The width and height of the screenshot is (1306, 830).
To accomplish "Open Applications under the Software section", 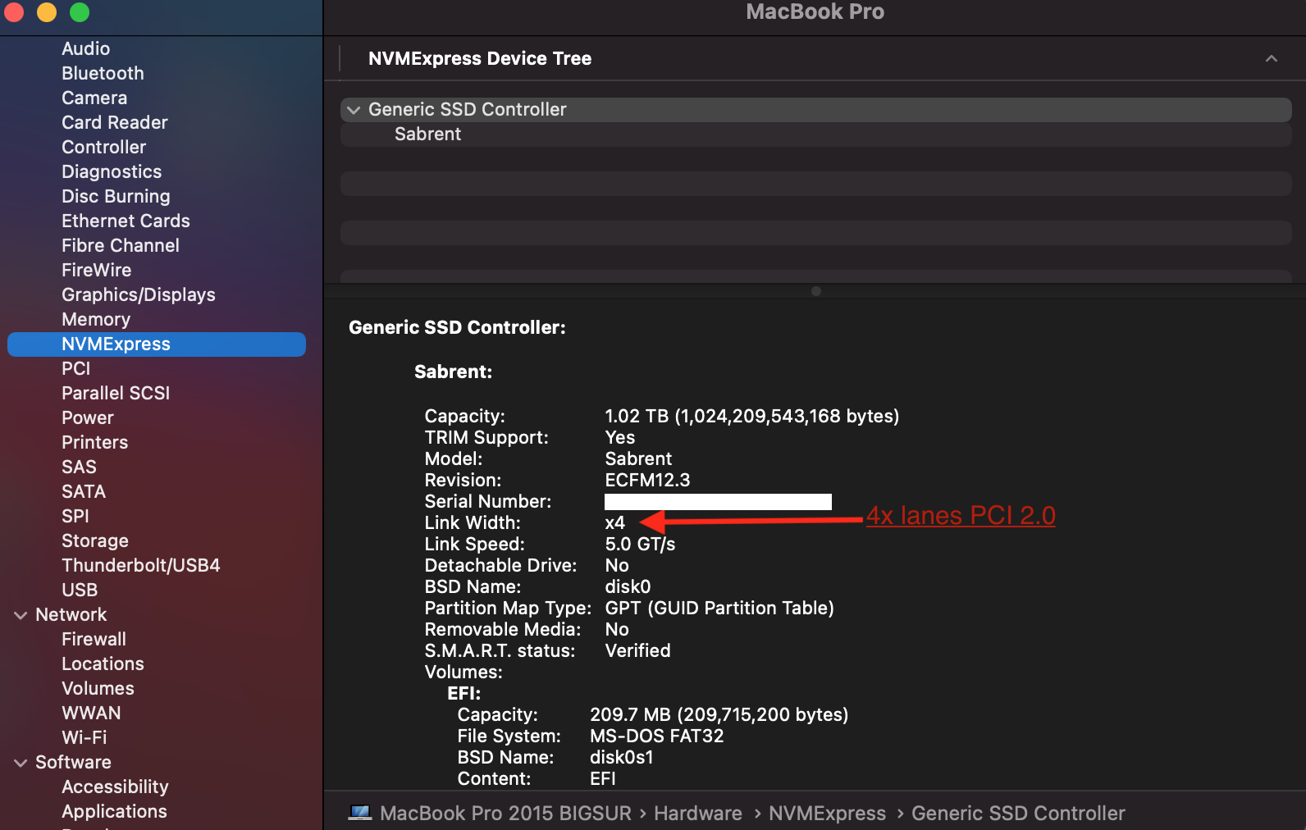I will [114, 812].
